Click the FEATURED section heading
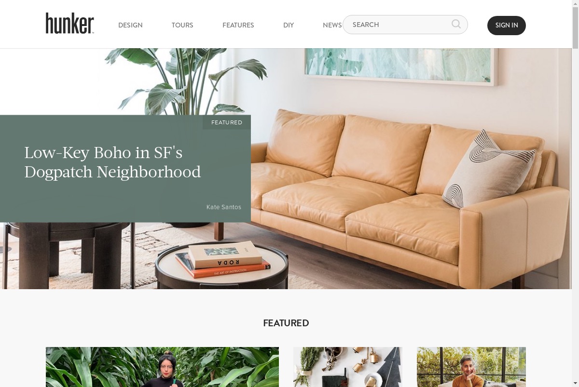The image size is (579, 387). tap(286, 323)
